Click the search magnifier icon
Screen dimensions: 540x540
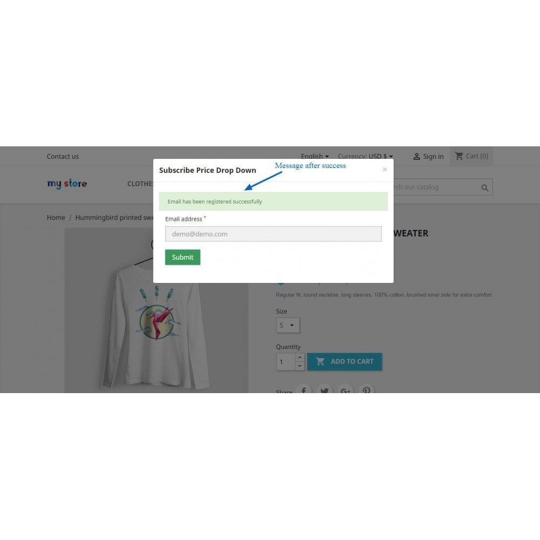click(x=484, y=188)
